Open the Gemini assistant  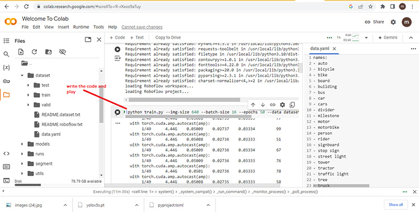388,37
